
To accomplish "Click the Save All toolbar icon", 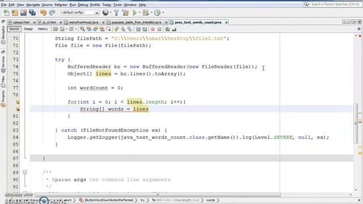I will point(32,12).
